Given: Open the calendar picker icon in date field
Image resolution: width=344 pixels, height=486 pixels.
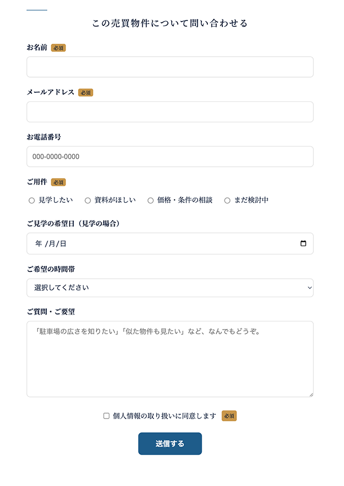Looking at the screenshot, I should [303, 243].
